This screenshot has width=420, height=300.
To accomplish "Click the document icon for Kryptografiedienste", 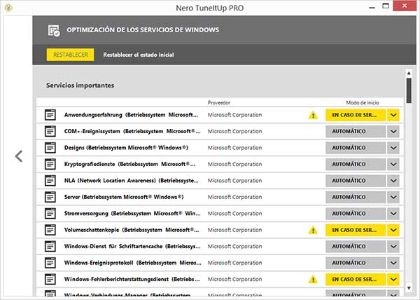I will tap(50, 164).
